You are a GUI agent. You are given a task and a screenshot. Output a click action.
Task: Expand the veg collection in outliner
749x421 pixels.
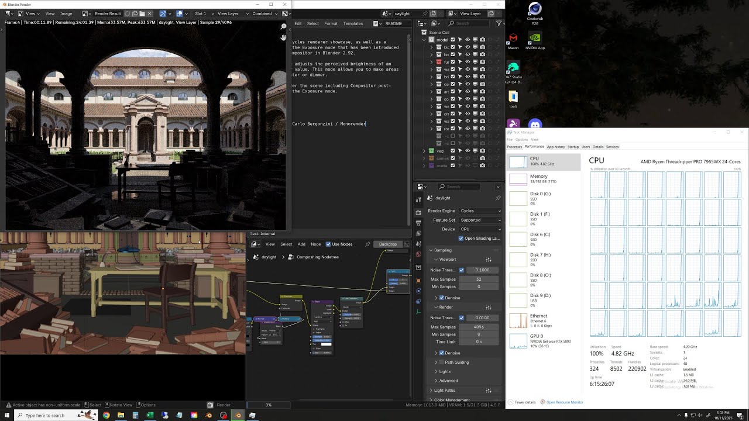click(x=424, y=151)
